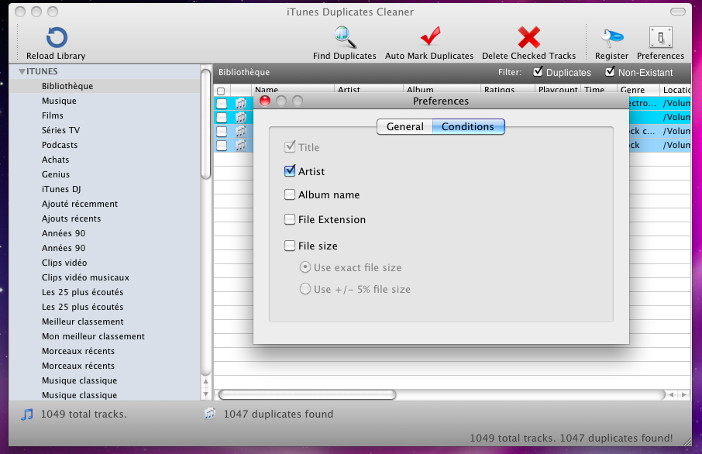Toggle the Non-Existant filter checkbox
Viewport: 702px width, 454px height.
tap(610, 71)
